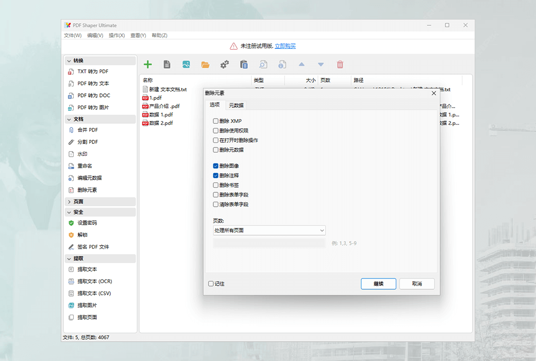Click the 继续 button in dialog

378,283
